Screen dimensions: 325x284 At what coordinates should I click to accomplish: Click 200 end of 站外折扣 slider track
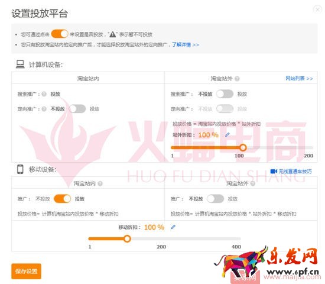(x=311, y=147)
